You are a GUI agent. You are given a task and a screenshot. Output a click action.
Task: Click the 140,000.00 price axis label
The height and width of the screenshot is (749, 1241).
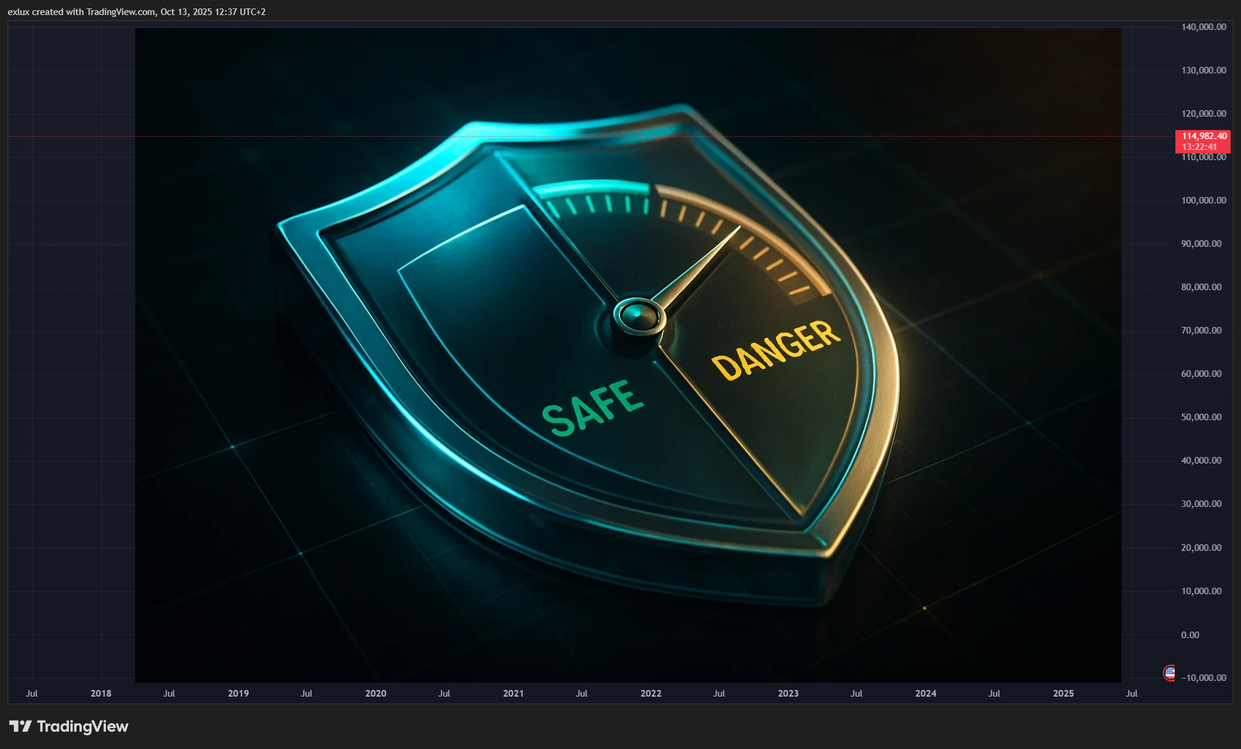coord(1204,26)
